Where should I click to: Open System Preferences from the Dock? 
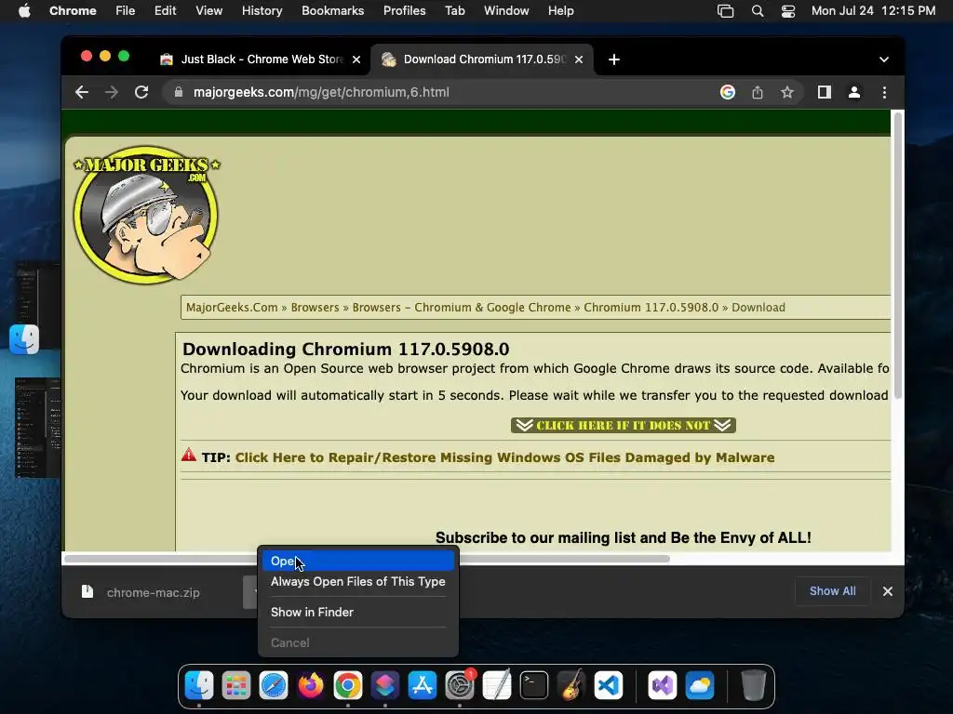(460, 686)
